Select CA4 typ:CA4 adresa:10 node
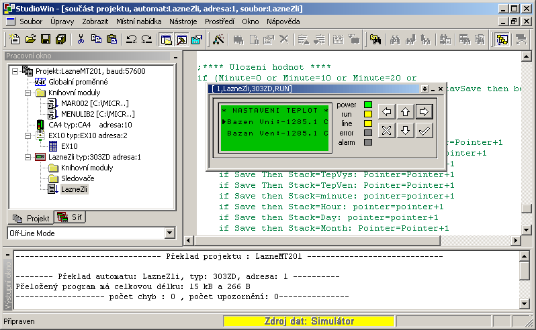This screenshot has width=536, height=330. (x=90, y=125)
